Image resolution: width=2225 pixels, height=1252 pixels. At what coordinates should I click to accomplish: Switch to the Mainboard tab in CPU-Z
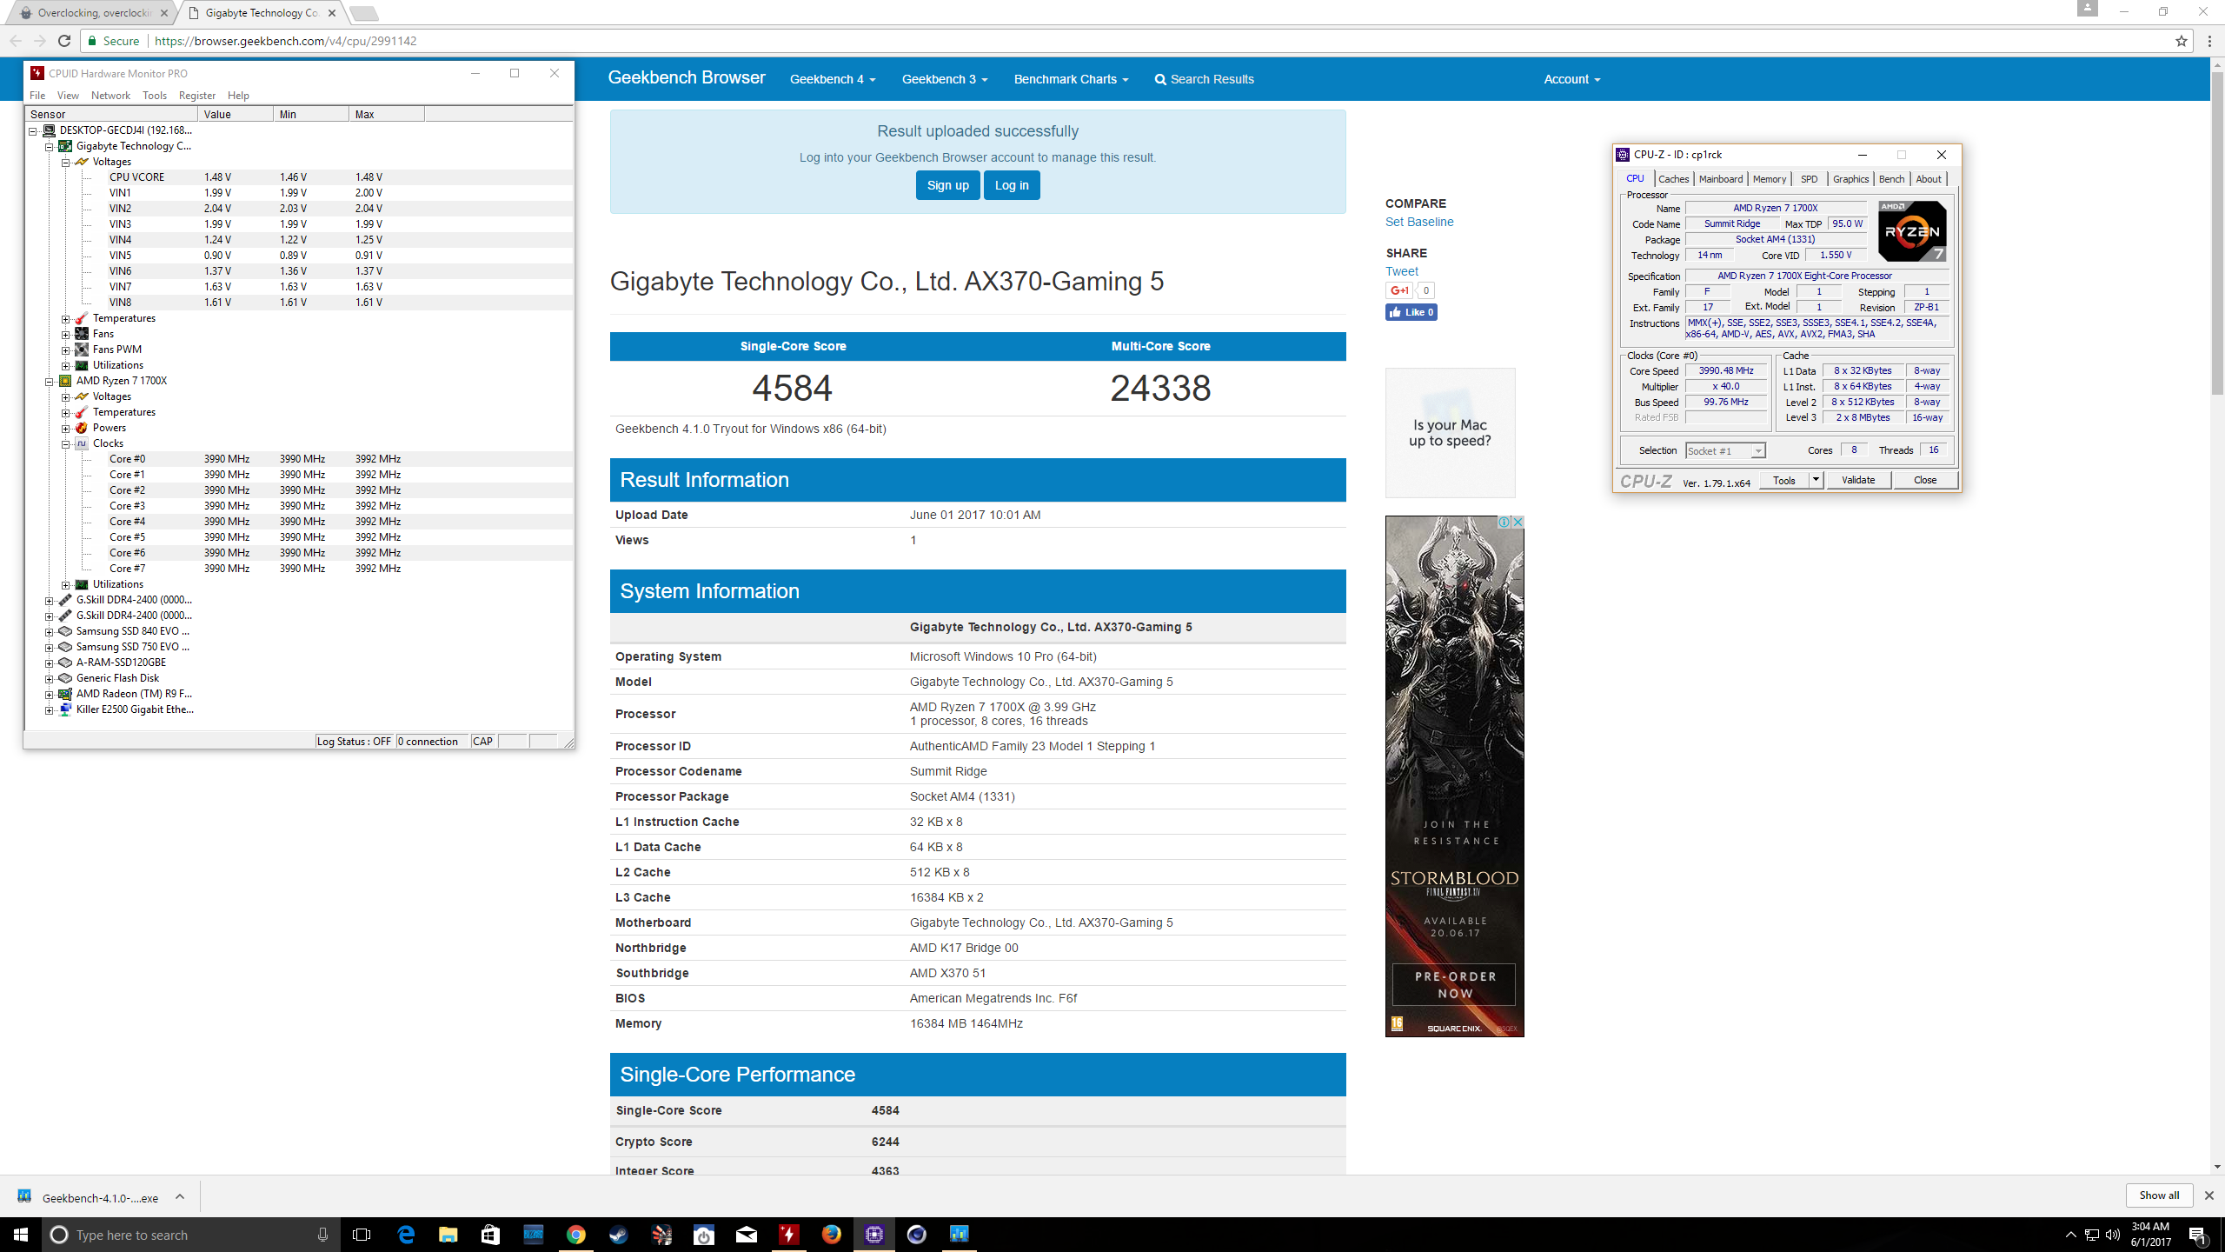(x=1720, y=179)
